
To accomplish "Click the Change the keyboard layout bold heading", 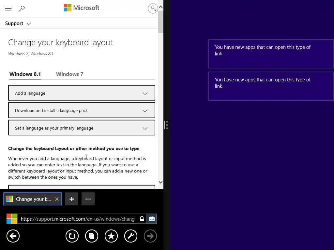I will (74, 148).
